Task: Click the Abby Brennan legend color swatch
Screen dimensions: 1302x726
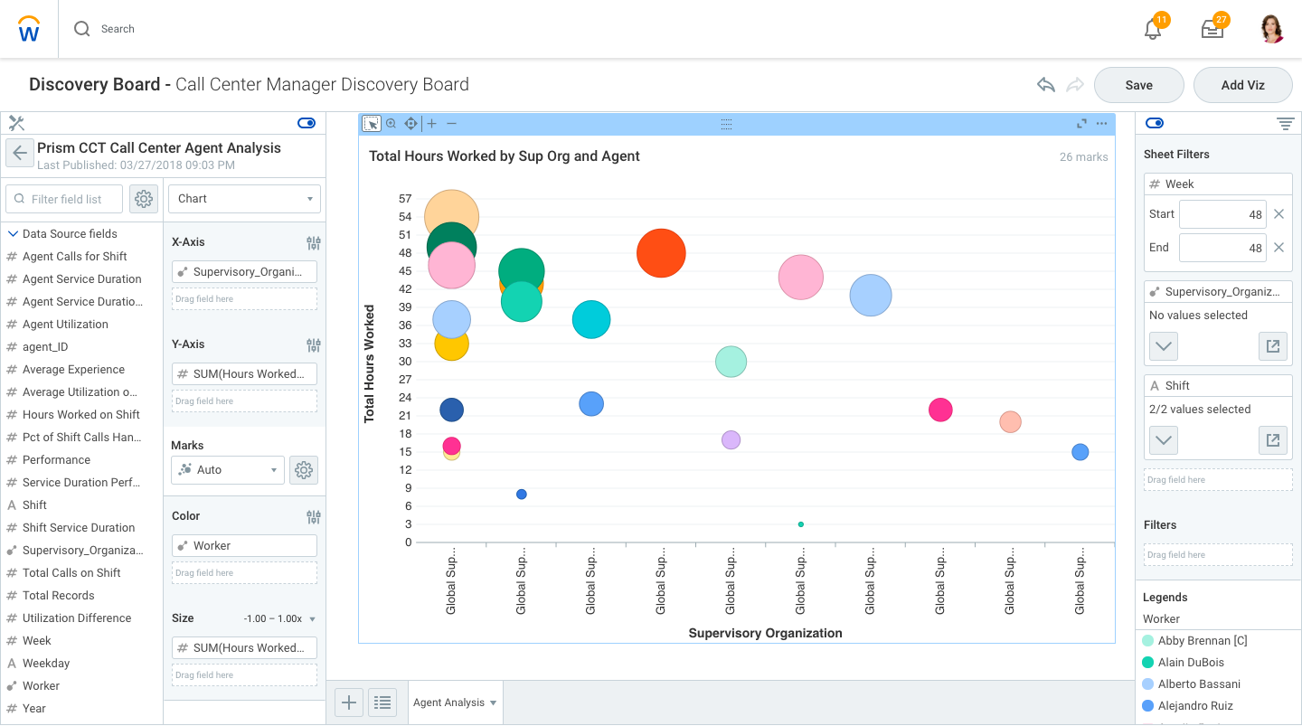Action: 1148,641
